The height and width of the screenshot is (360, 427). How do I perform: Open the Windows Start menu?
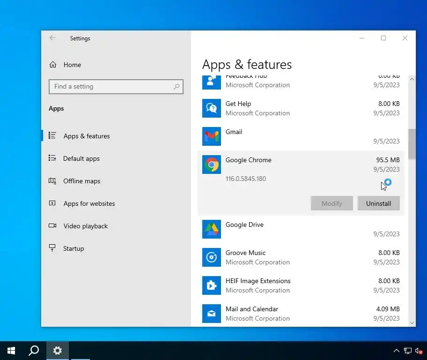[11, 351]
